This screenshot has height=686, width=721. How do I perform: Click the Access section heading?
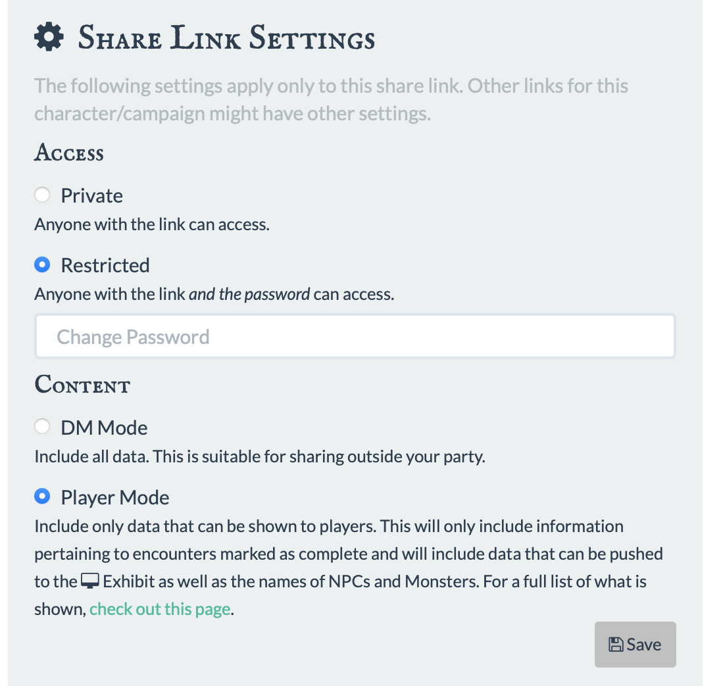[x=69, y=153]
